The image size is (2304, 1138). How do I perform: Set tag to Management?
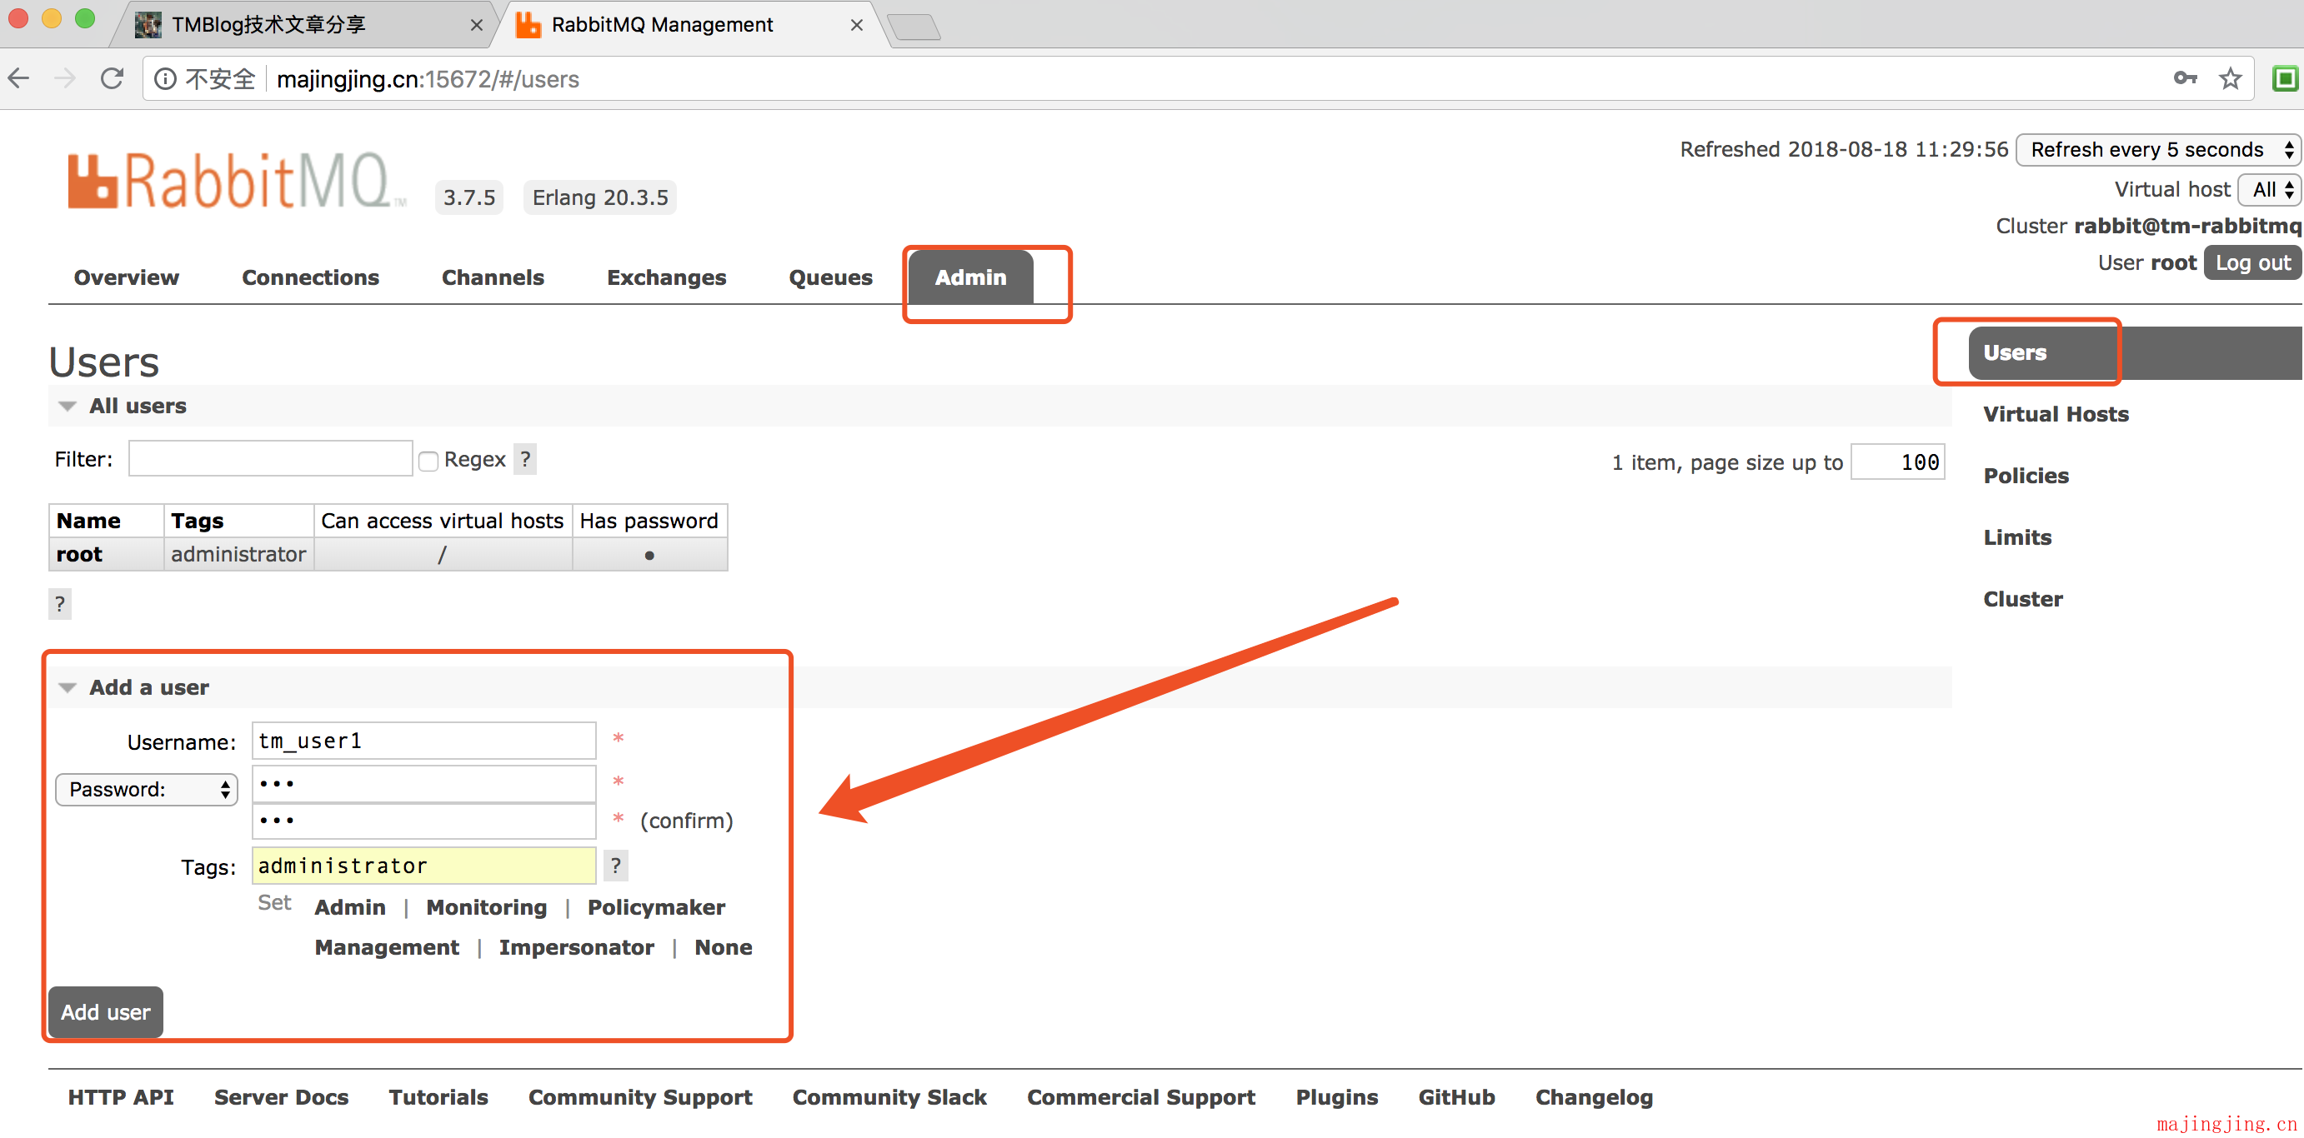click(x=387, y=947)
